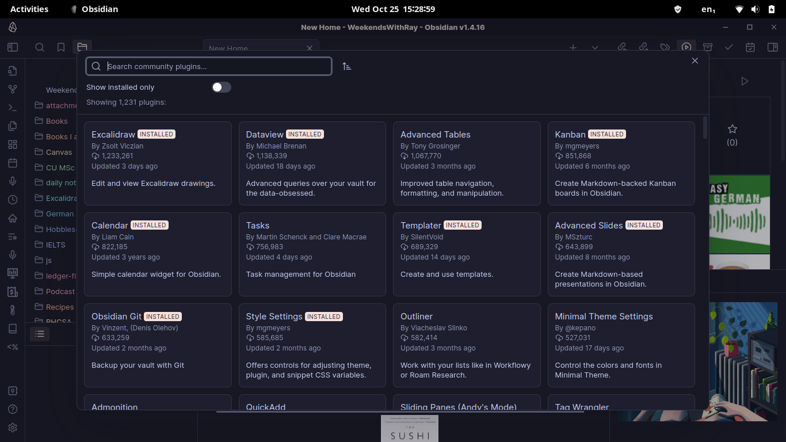Start the audio recorder microphone in the ribbon
The height and width of the screenshot is (442, 786).
coord(13,181)
